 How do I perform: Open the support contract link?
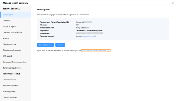(89, 36)
